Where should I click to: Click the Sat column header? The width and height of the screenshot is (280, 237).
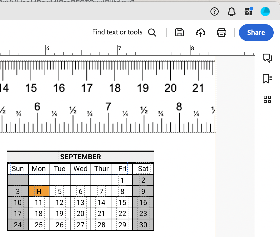tap(143, 168)
